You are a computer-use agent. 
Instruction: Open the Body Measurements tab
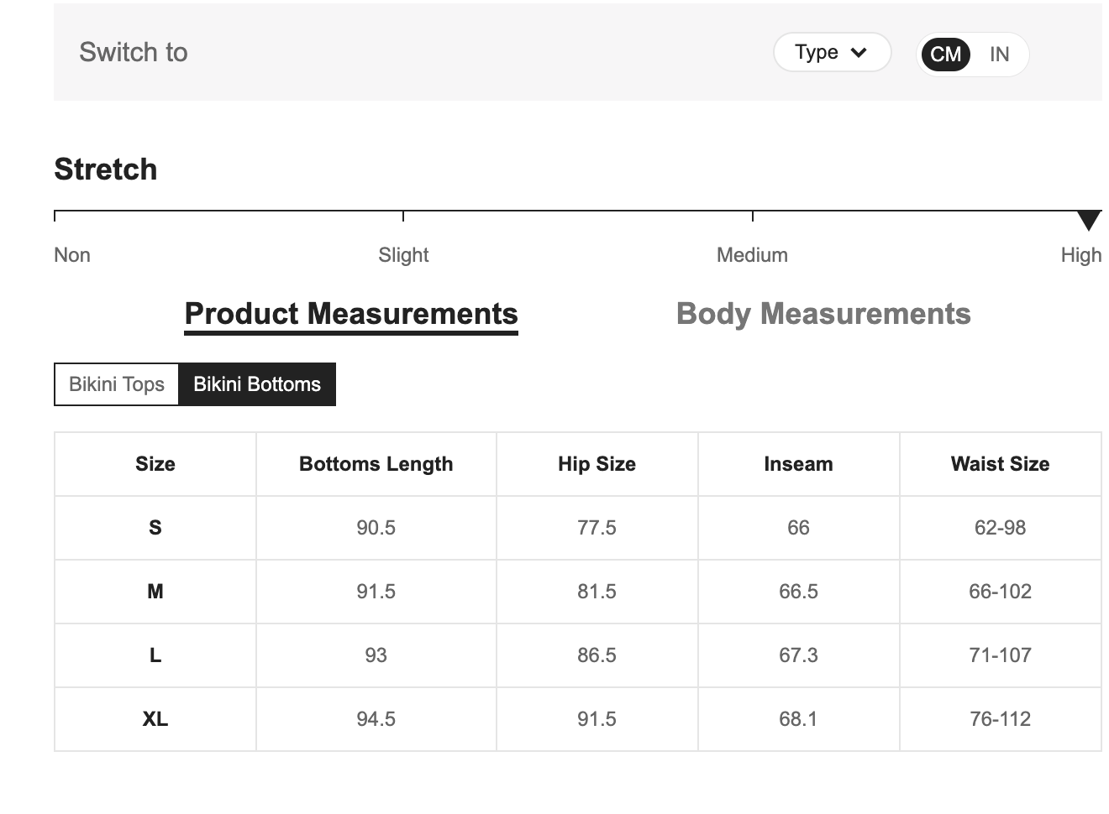[x=823, y=314]
